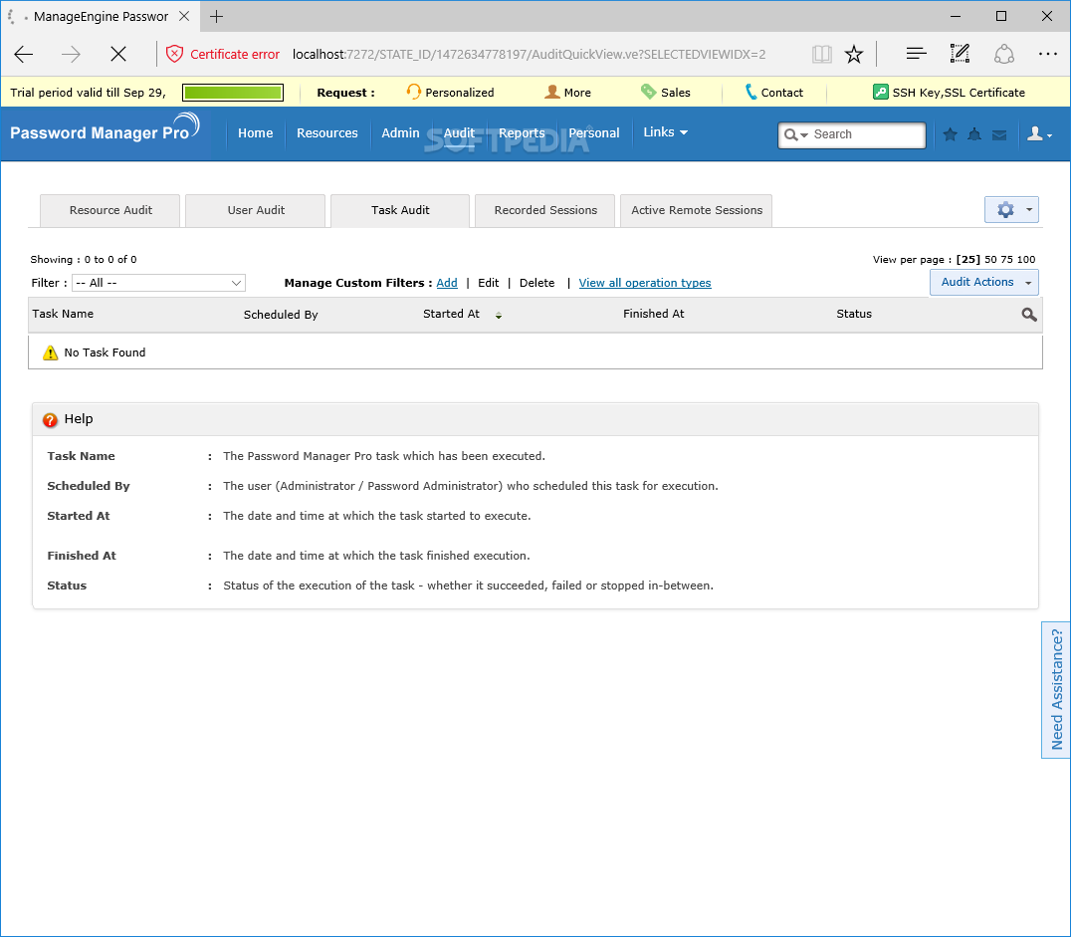Open View all operation types link
The image size is (1071, 937).
coord(645,283)
